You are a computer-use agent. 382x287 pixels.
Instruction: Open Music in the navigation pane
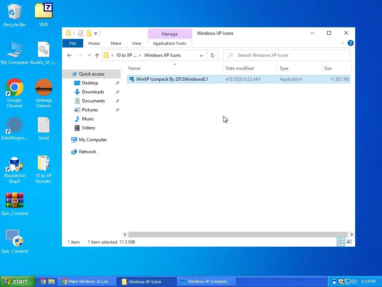pos(88,119)
